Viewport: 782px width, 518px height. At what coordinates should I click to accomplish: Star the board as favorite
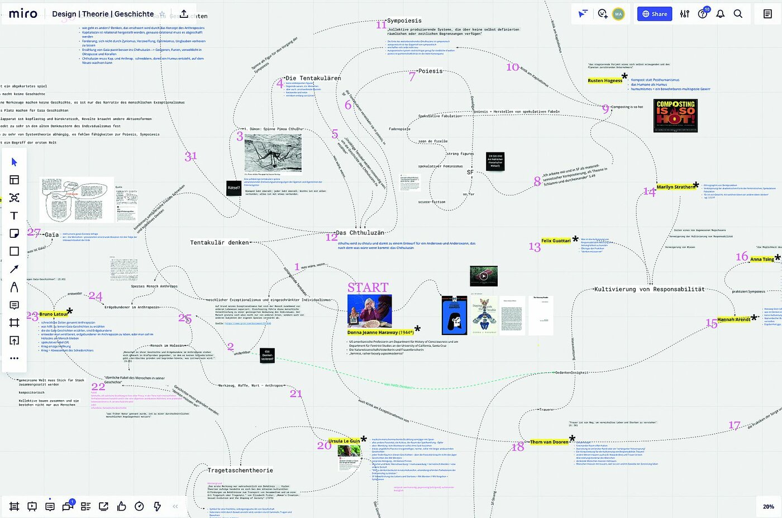(x=163, y=14)
